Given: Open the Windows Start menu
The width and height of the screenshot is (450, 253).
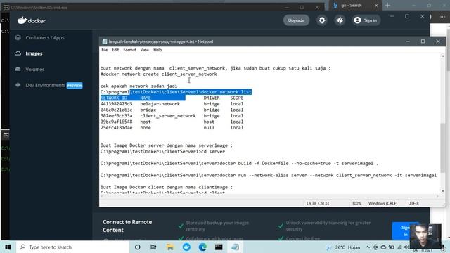Looking at the screenshot, I should [8, 247].
